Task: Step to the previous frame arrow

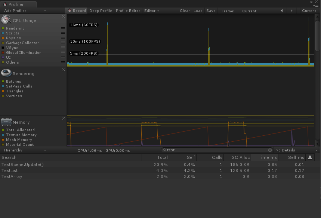Action: click(282, 10)
